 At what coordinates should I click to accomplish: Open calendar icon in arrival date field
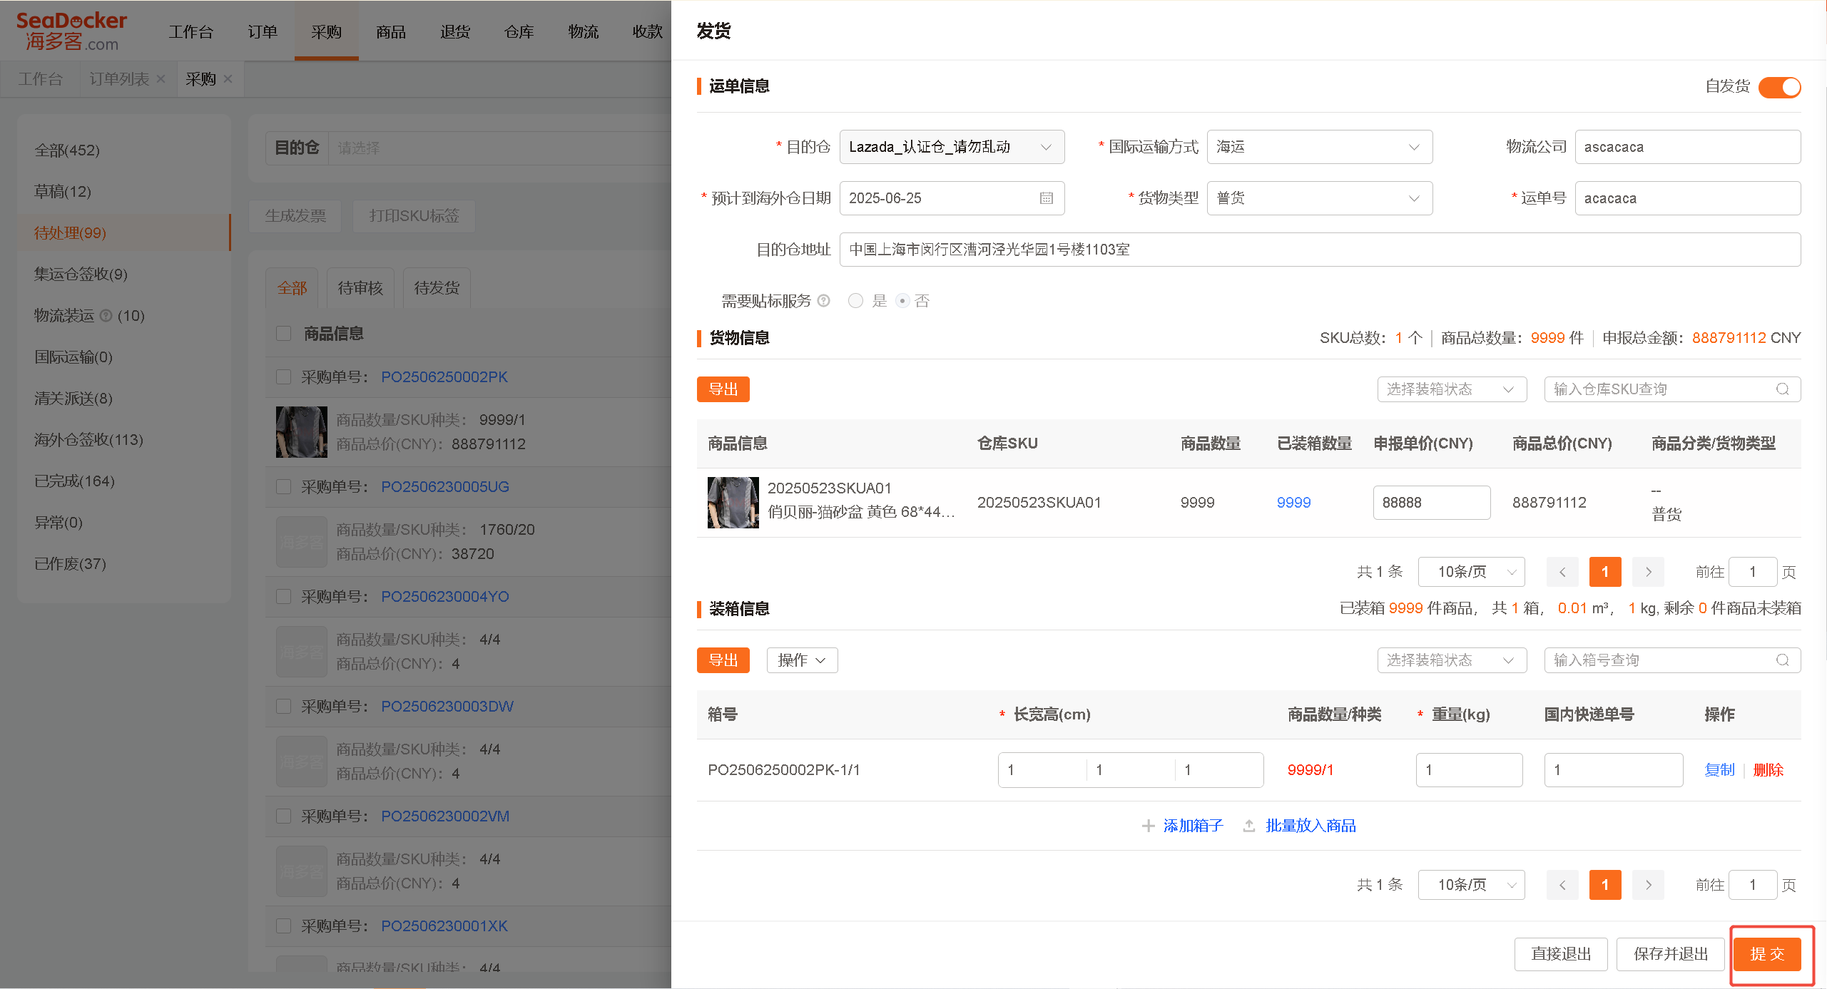1046,198
